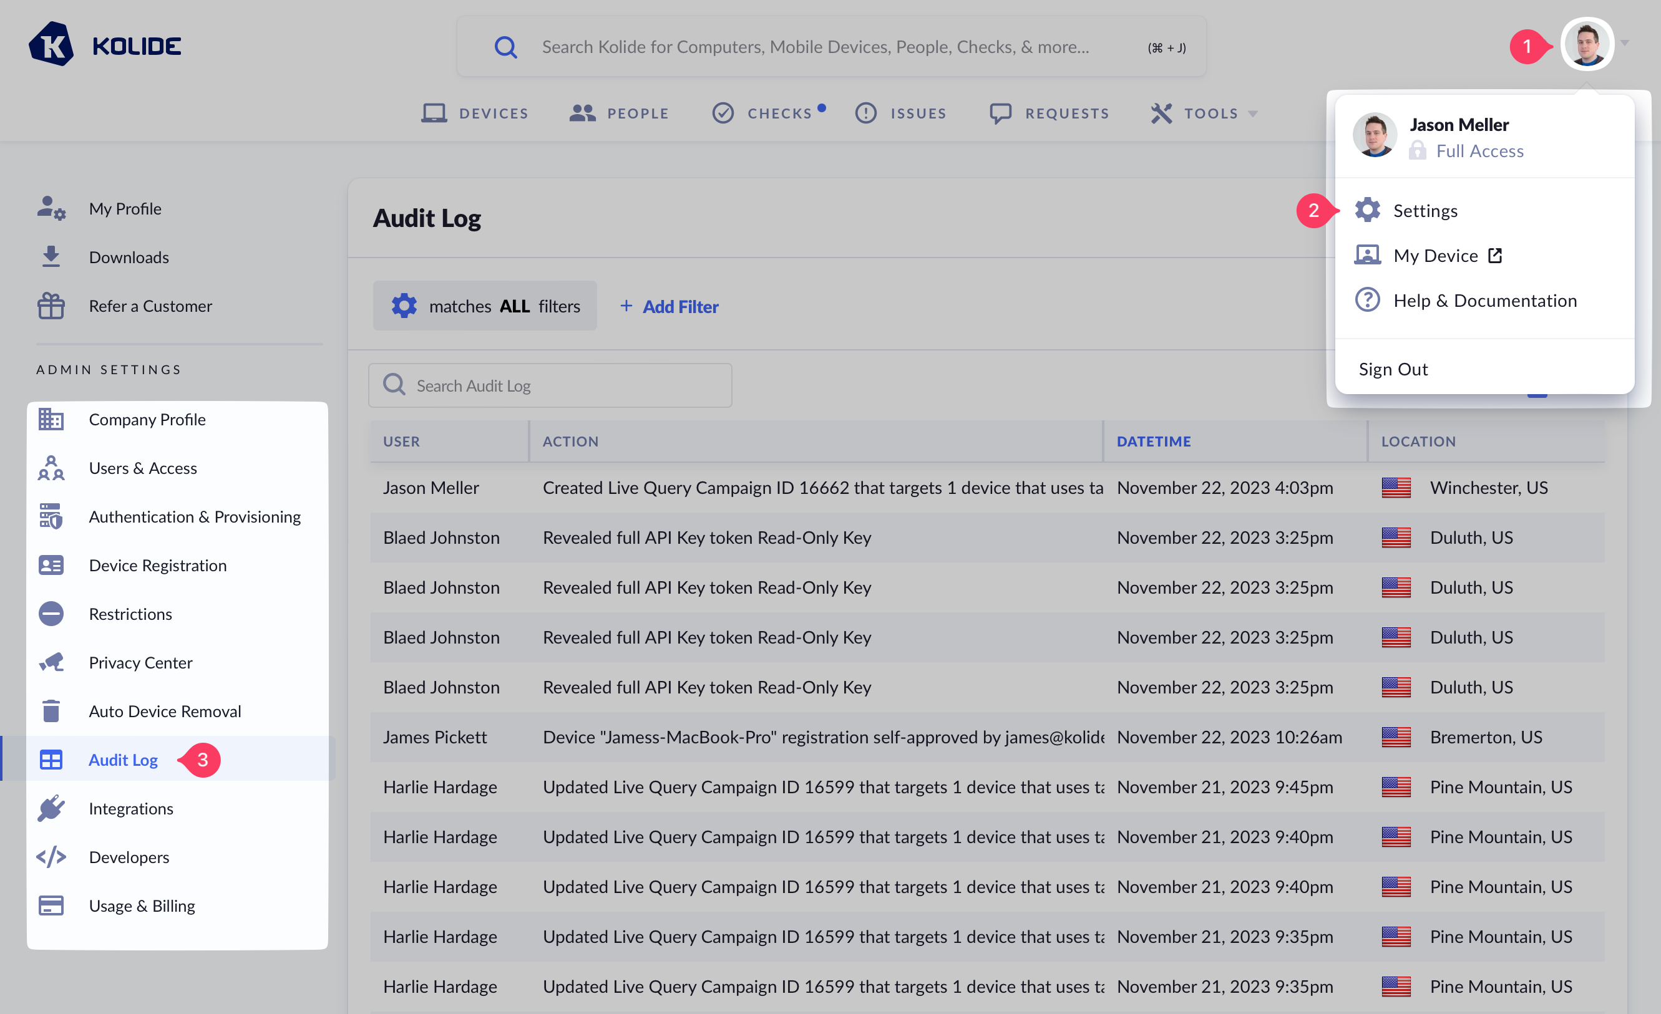Open Settings via the gear icon
The height and width of the screenshot is (1014, 1661).
click(1367, 210)
